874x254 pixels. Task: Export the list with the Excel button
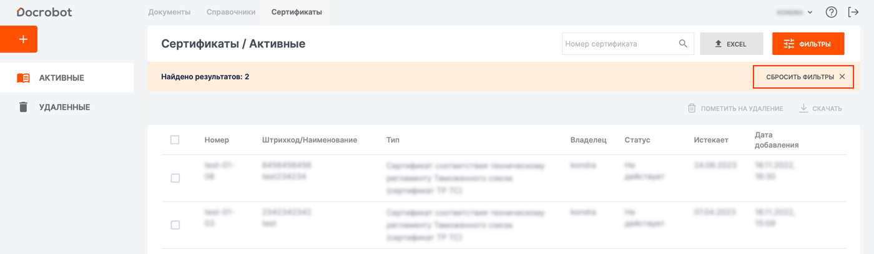731,44
